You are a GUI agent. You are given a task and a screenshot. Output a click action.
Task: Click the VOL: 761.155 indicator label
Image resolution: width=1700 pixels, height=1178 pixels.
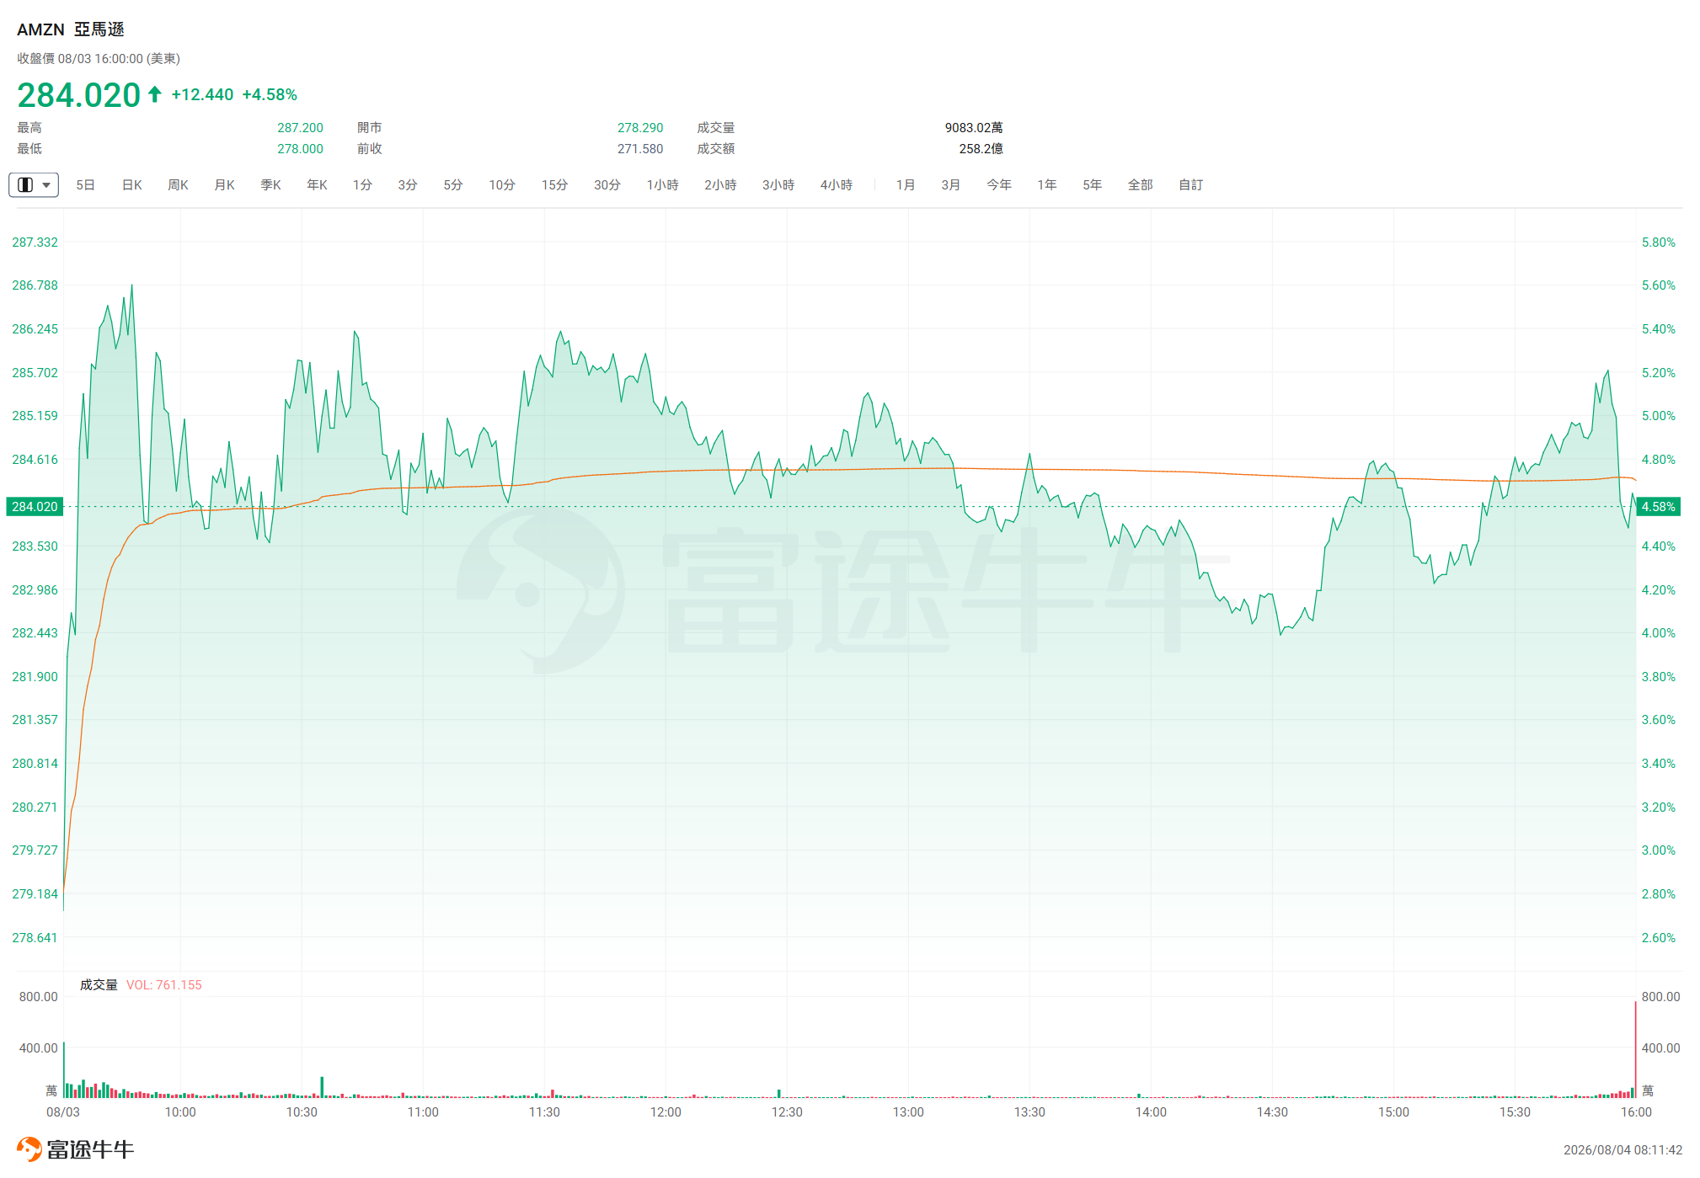pyautogui.click(x=164, y=984)
